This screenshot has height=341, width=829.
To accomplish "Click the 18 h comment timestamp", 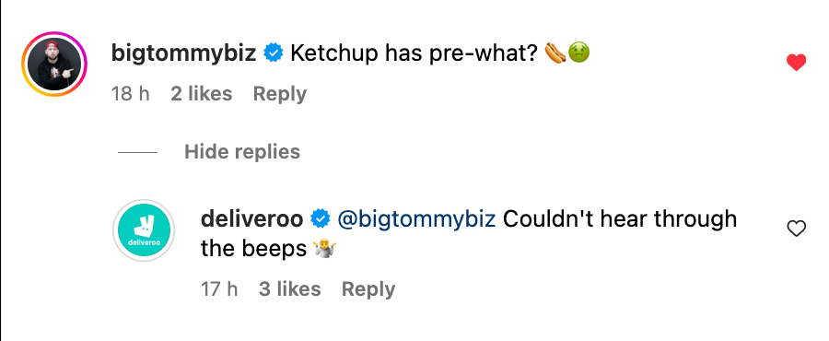I will click(131, 94).
